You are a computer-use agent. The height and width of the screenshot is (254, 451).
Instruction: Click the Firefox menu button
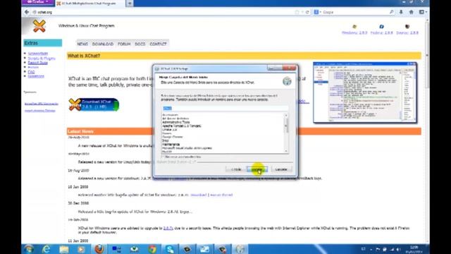click(x=37, y=2)
